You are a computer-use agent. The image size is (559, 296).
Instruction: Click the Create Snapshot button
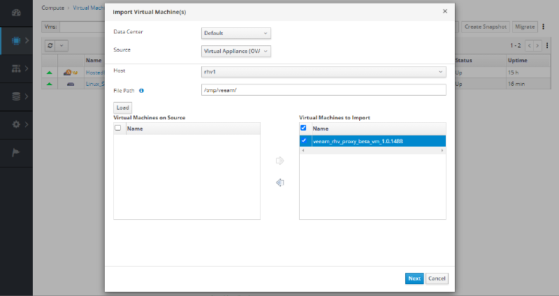486,27
